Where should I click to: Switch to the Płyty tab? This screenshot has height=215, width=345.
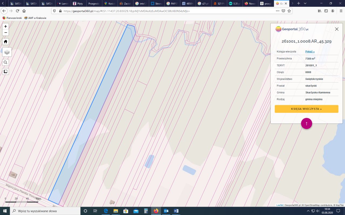point(78,3)
